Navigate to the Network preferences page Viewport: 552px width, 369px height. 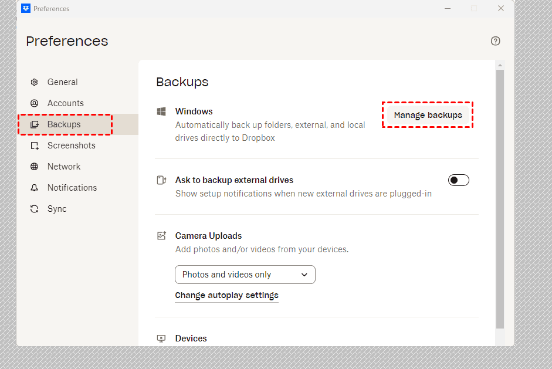(62, 167)
